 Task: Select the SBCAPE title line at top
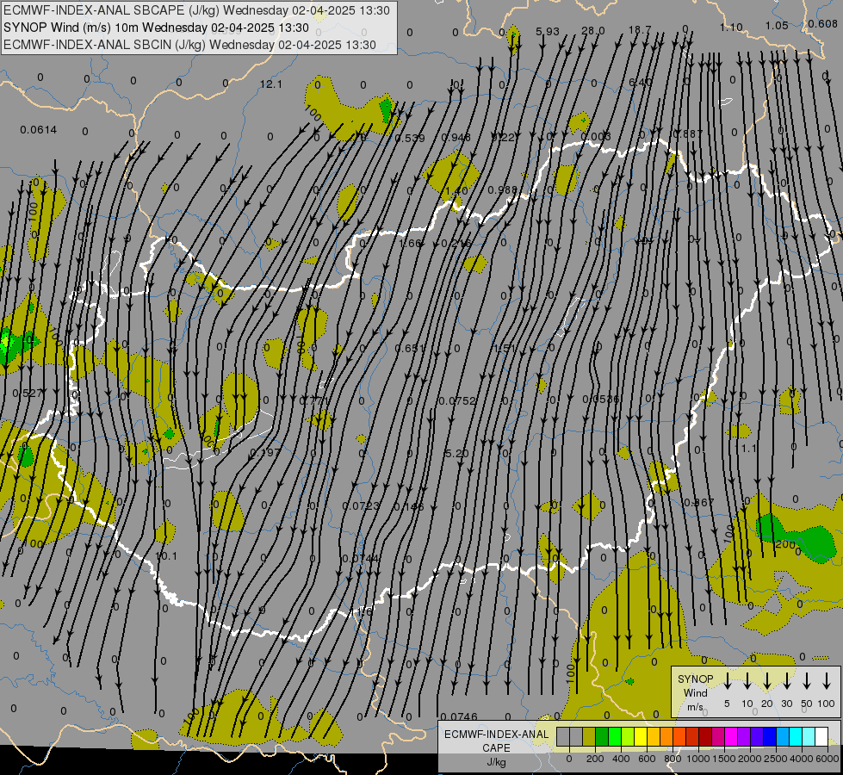coord(196,10)
